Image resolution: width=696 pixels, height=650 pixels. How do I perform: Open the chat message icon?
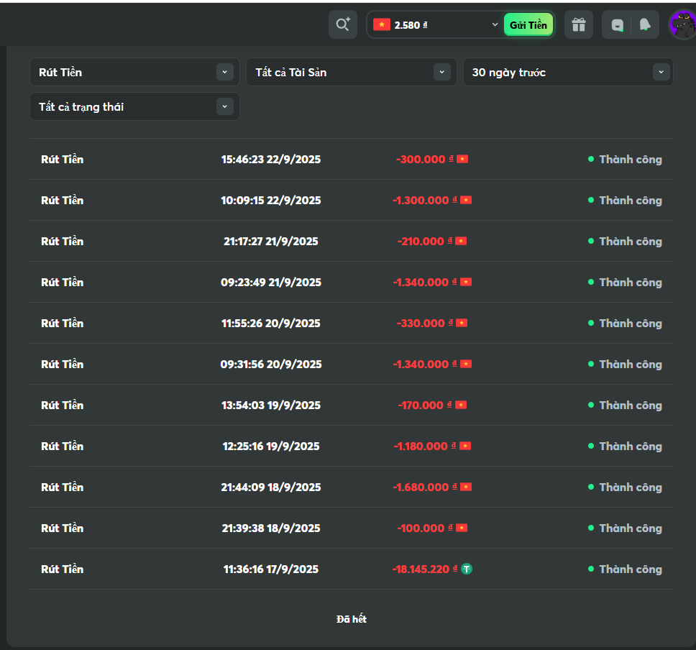click(x=617, y=24)
